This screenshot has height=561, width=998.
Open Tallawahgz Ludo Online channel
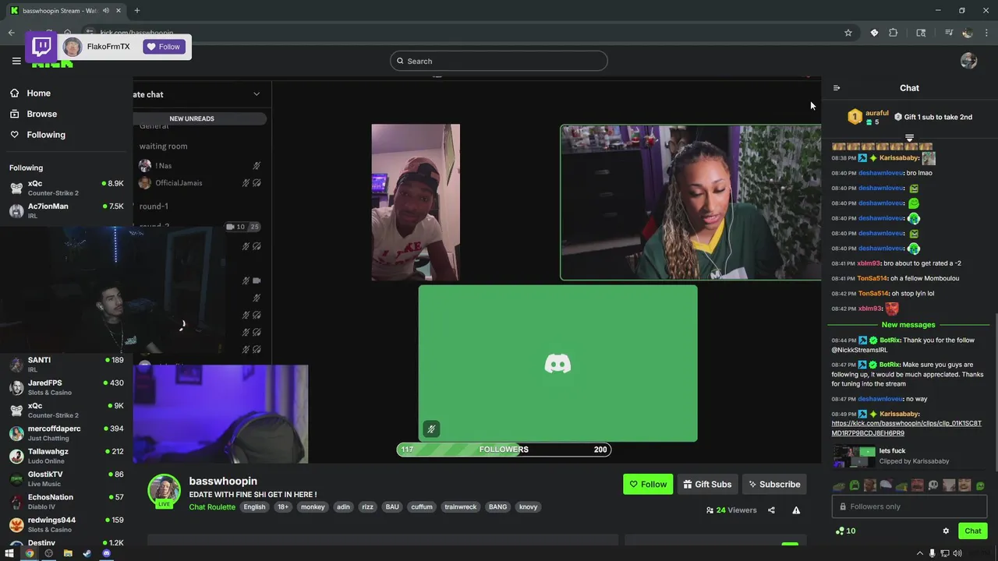click(x=66, y=456)
